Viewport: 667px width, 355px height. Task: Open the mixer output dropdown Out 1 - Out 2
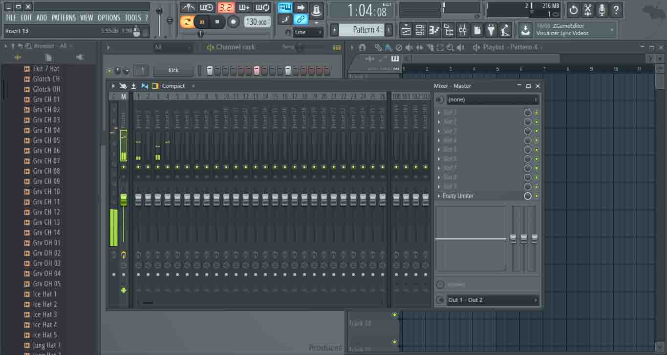492,300
